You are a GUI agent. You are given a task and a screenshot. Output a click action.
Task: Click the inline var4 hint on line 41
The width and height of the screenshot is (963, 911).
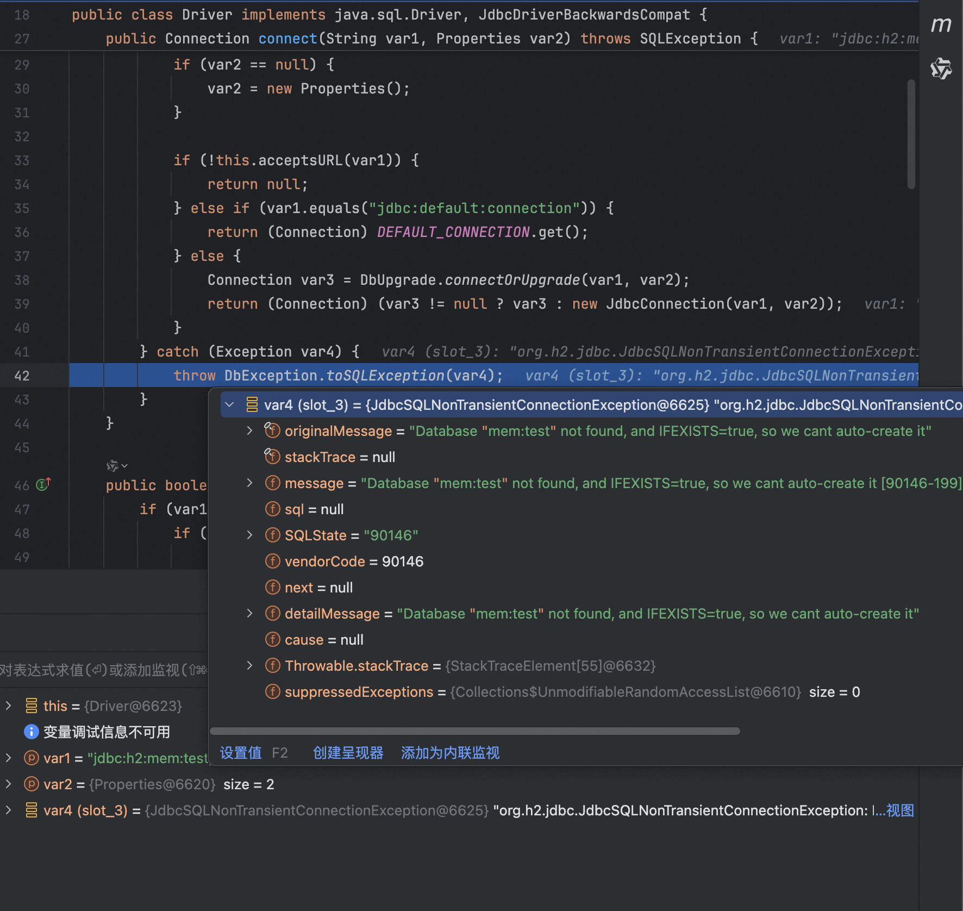[649, 352]
